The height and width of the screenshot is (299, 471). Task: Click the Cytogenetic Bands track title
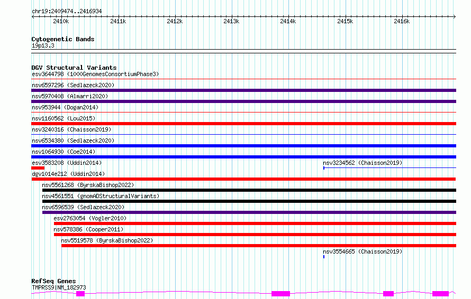coord(63,39)
